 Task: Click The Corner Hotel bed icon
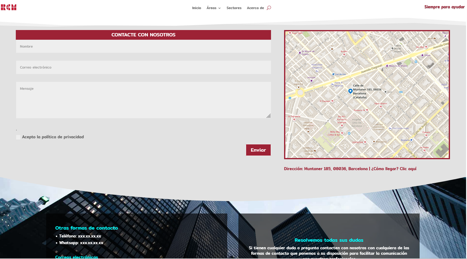tap(390, 128)
